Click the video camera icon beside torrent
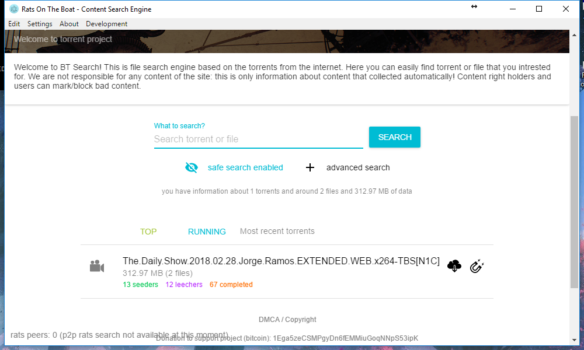Screen dimensions: 584x350 pos(97,267)
